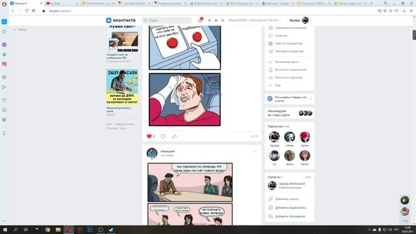Open Opera speed dial grid button
Image resolution: width=416 pixels, height=234 pixels.
coord(33,11)
